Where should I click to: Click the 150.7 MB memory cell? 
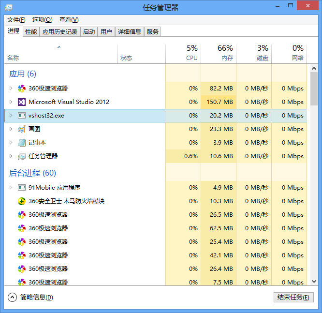pos(219,102)
